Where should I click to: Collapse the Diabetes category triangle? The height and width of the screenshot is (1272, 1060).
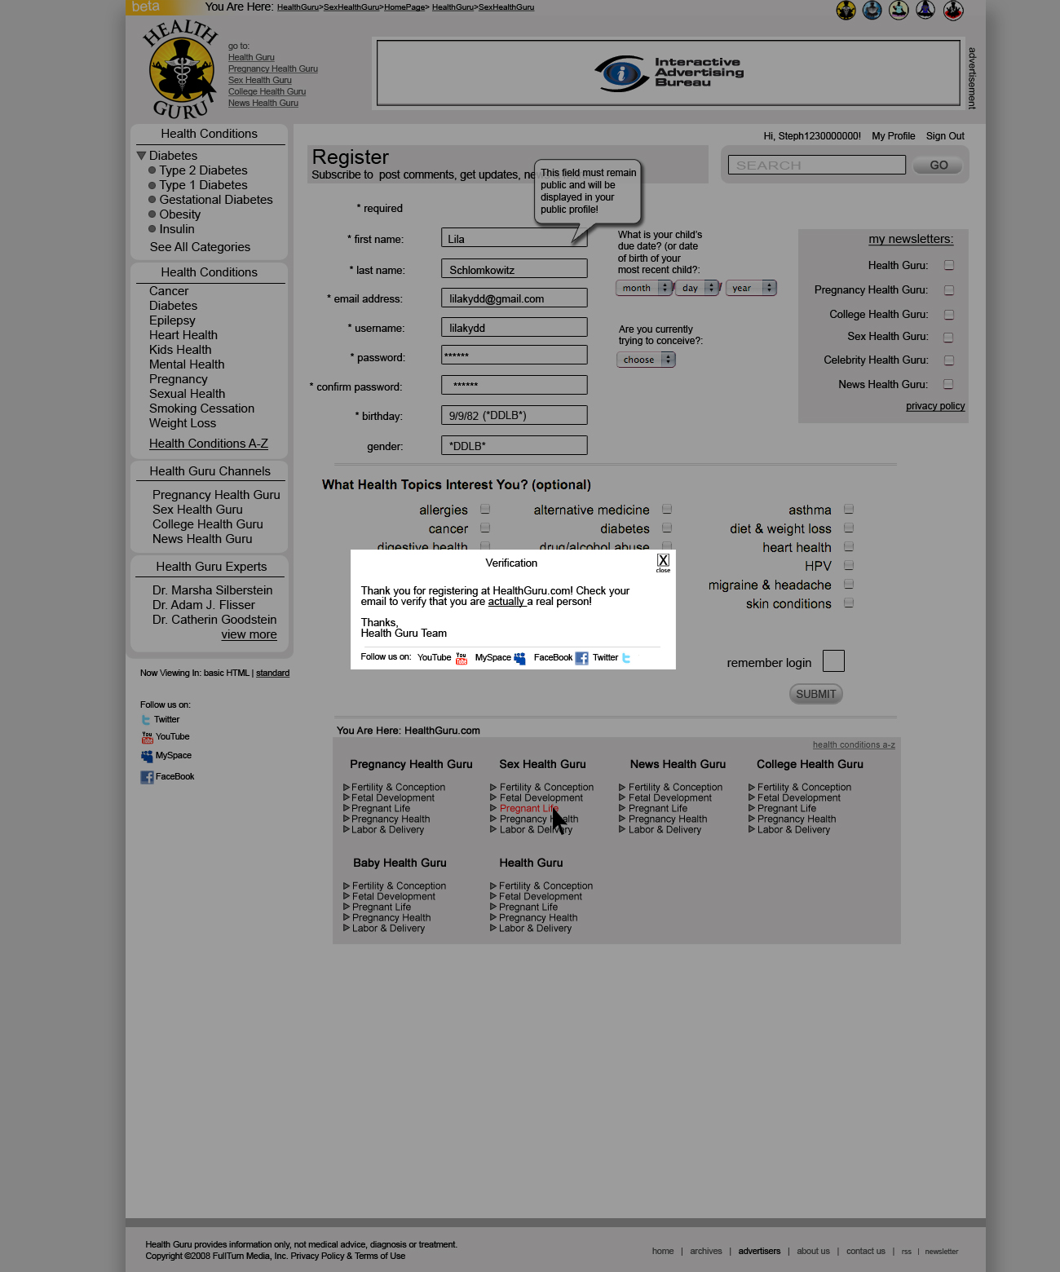point(141,155)
